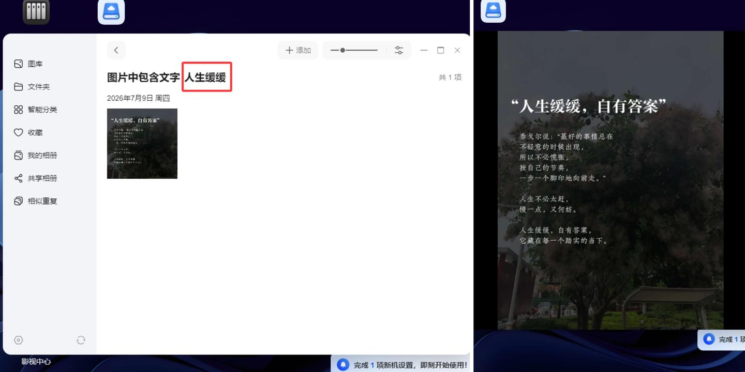The width and height of the screenshot is (745, 372).
Task: Open the hexagon settings icon below the sidebar
Action: coord(19,340)
